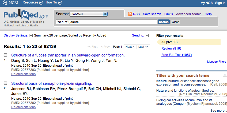The width and height of the screenshot is (227, 113).
Task: Click the orange RSS feed icon
Action: pyautogui.click(x=130, y=14)
